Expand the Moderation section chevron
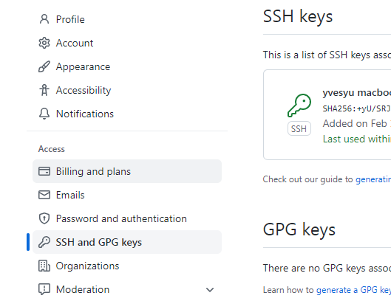 pos(210,289)
